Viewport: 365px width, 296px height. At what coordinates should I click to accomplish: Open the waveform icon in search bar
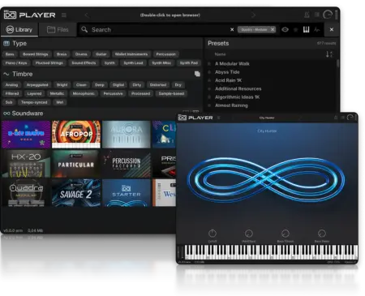pyautogui.click(x=317, y=29)
